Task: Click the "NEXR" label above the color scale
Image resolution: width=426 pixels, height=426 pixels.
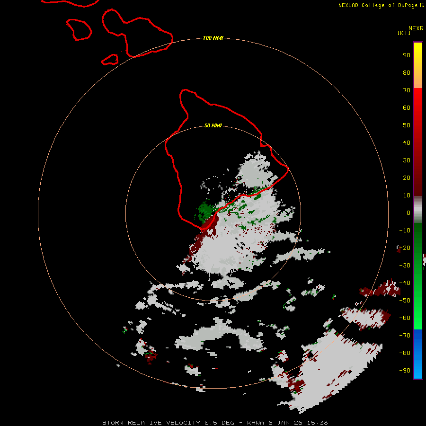Action: pos(416,28)
